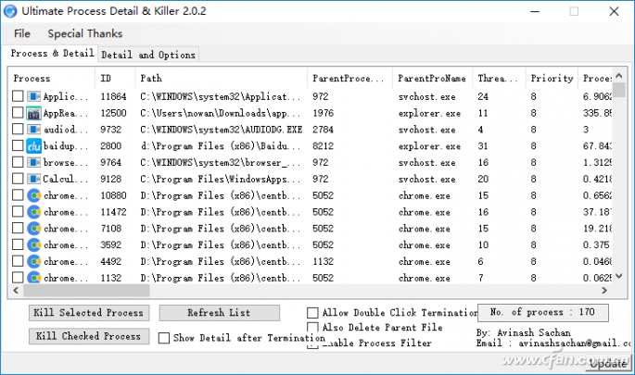Check chrome process 10880 checkbox
The image size is (635, 375).
coord(18,195)
